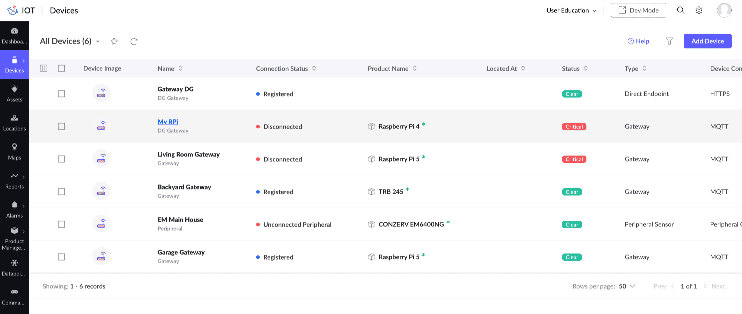The width and height of the screenshot is (742, 314).
Task: Open column chooser icon in table header
Action: click(44, 68)
